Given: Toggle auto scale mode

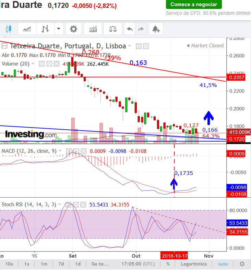Looking at the screenshot, I should click(223, 264).
